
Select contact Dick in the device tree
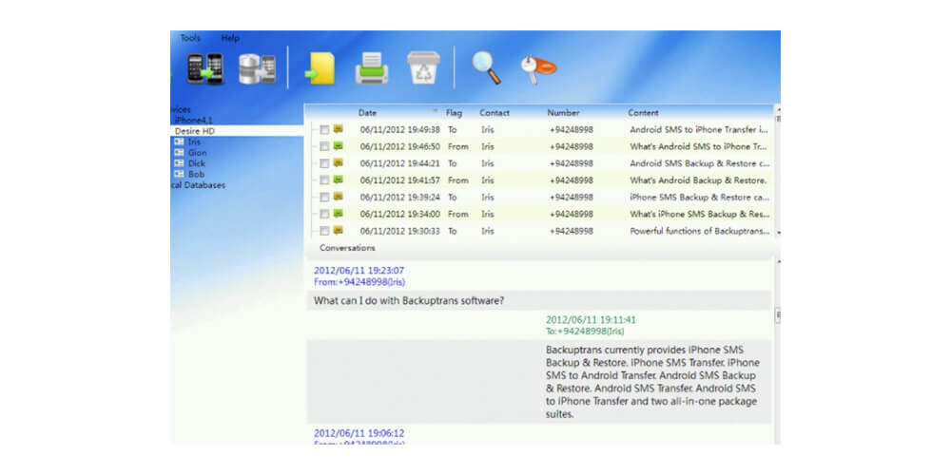coord(197,163)
